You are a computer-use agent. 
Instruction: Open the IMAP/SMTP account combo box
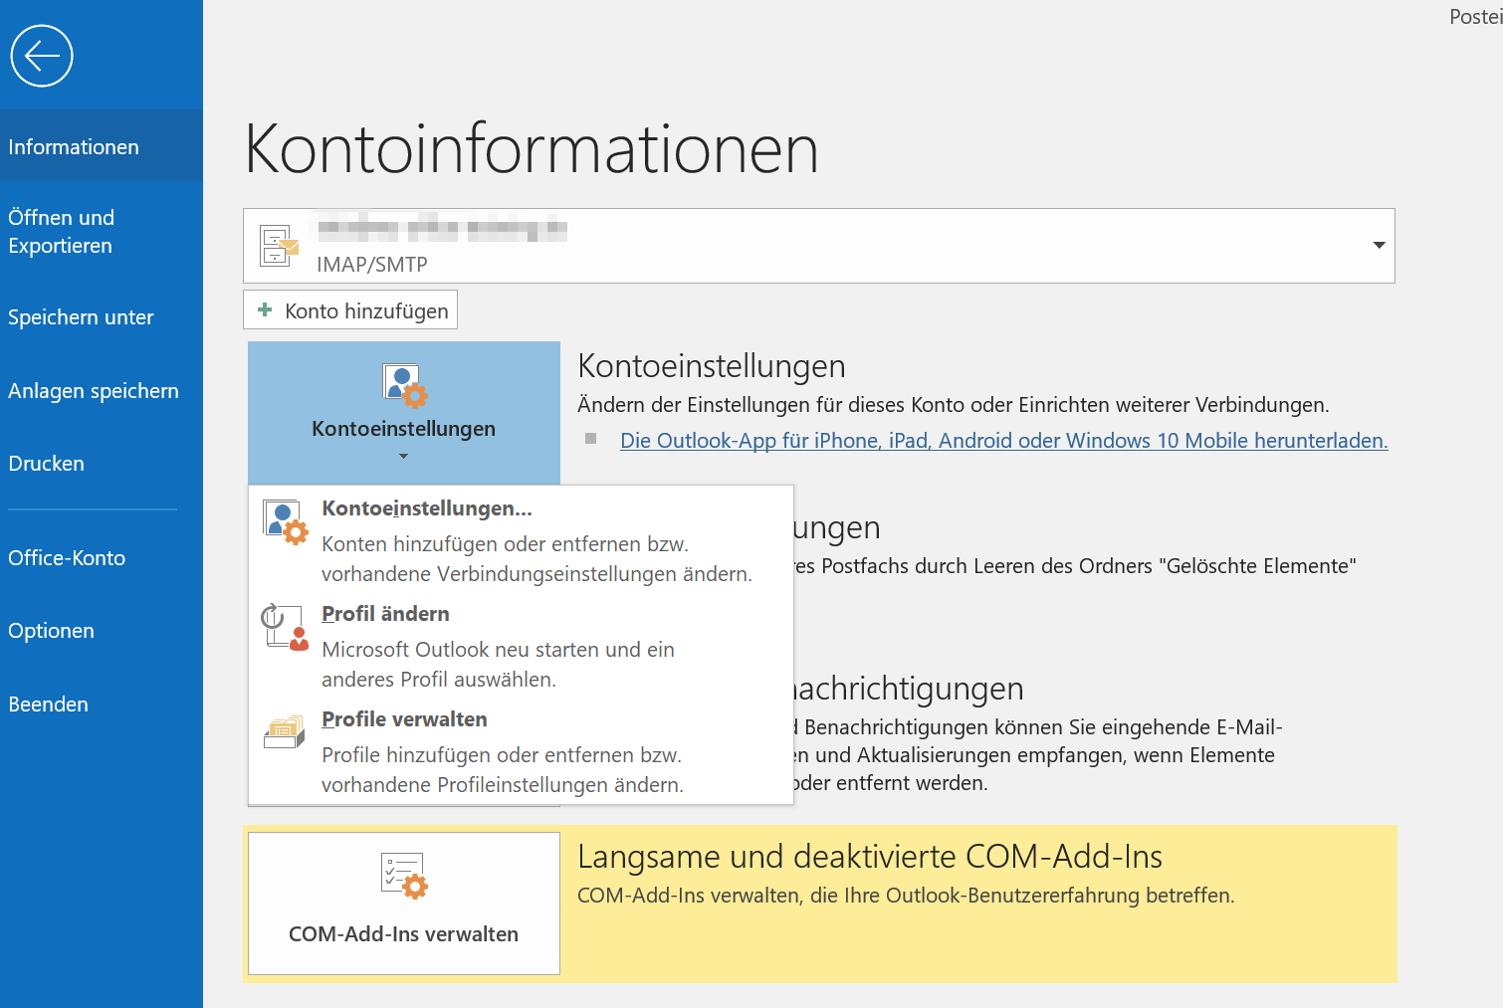pos(818,246)
